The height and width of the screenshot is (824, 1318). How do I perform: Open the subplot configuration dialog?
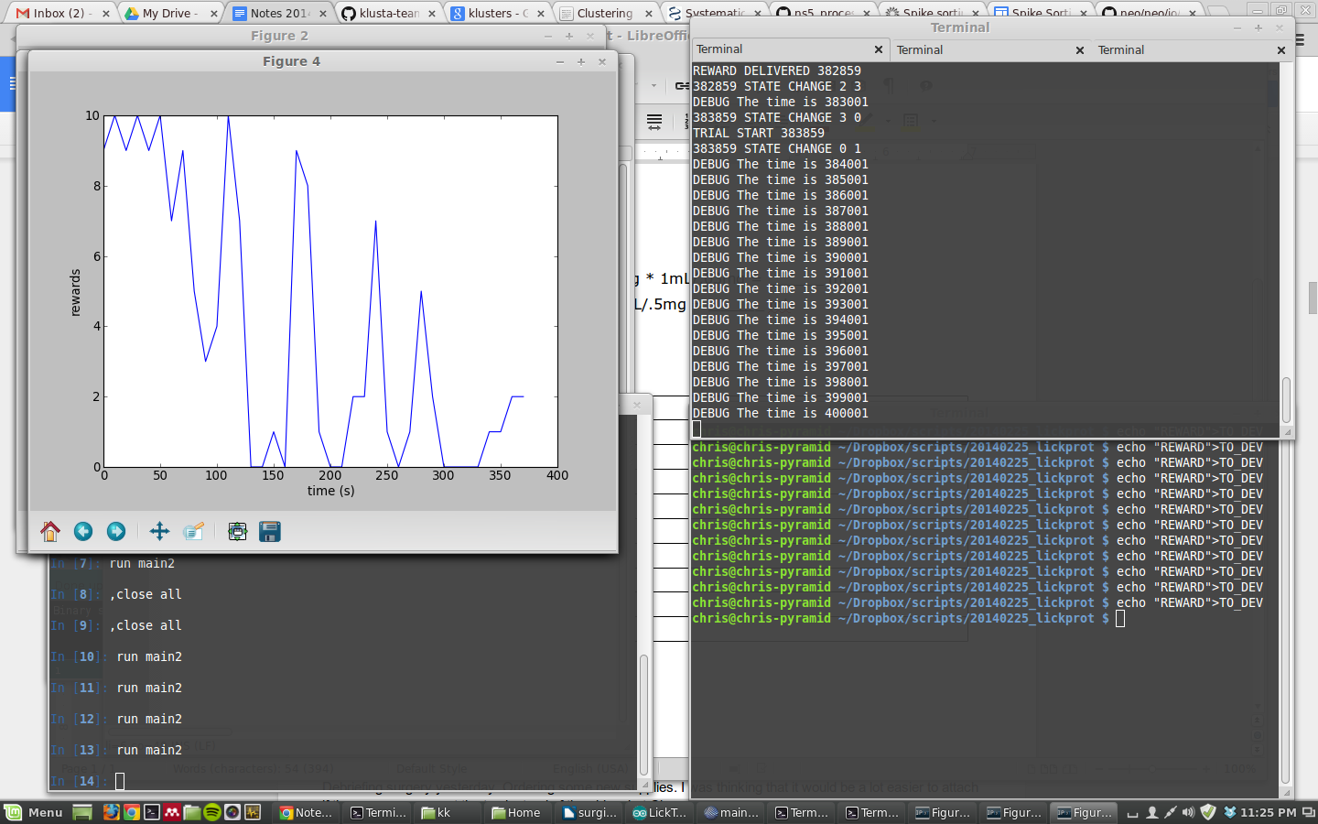(x=237, y=531)
